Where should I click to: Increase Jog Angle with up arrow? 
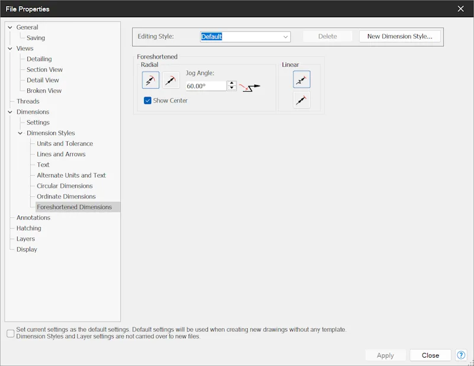point(232,84)
